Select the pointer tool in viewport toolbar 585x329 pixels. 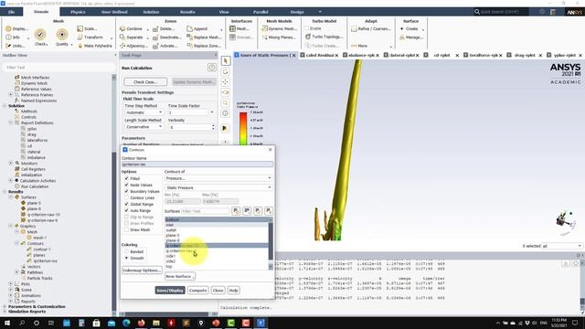coord(225,61)
